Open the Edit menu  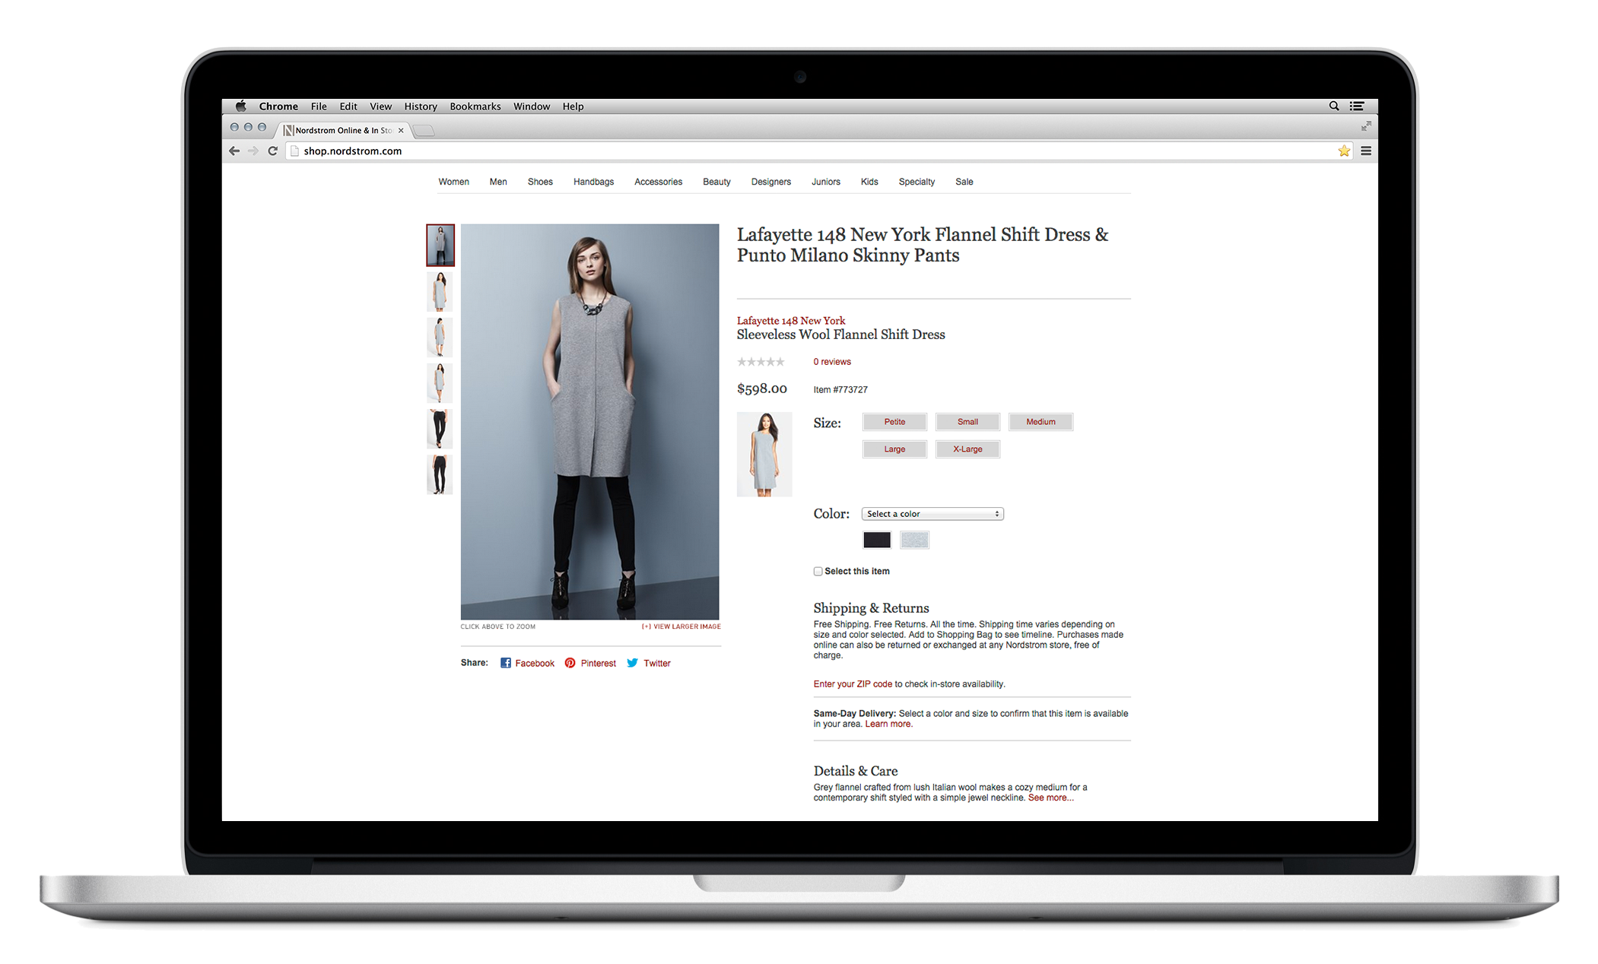[348, 106]
